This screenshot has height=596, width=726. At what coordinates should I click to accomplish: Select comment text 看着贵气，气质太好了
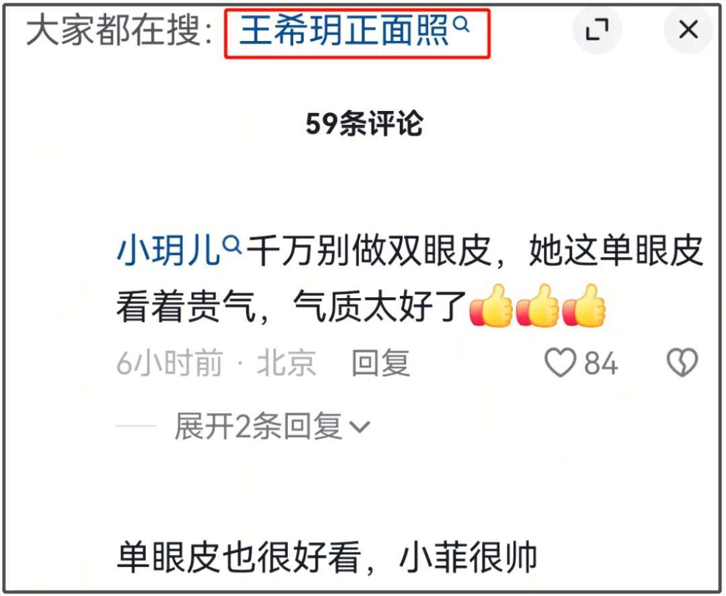[291, 307]
